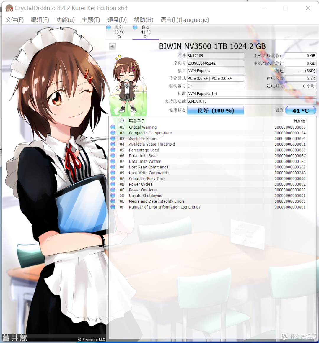Viewport: 319px width, 343px height.
Task: Click the status icon for Available Spare Threshold
Action: (x=113, y=144)
